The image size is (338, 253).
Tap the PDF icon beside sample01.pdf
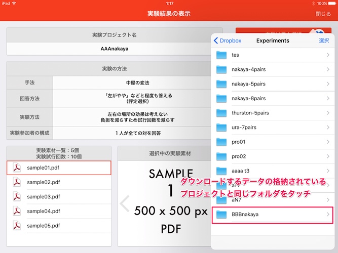[17, 168]
